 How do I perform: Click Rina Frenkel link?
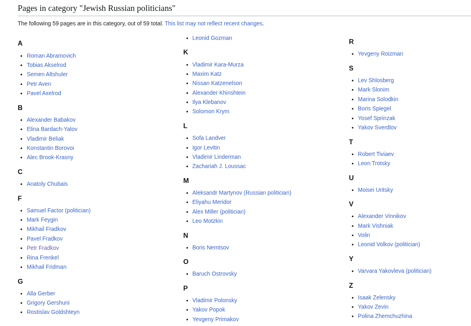point(43,258)
